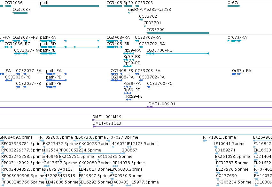The image size is (272, 187).
Task: Click the CG32037-PB protein label
Action: coord(28,84)
